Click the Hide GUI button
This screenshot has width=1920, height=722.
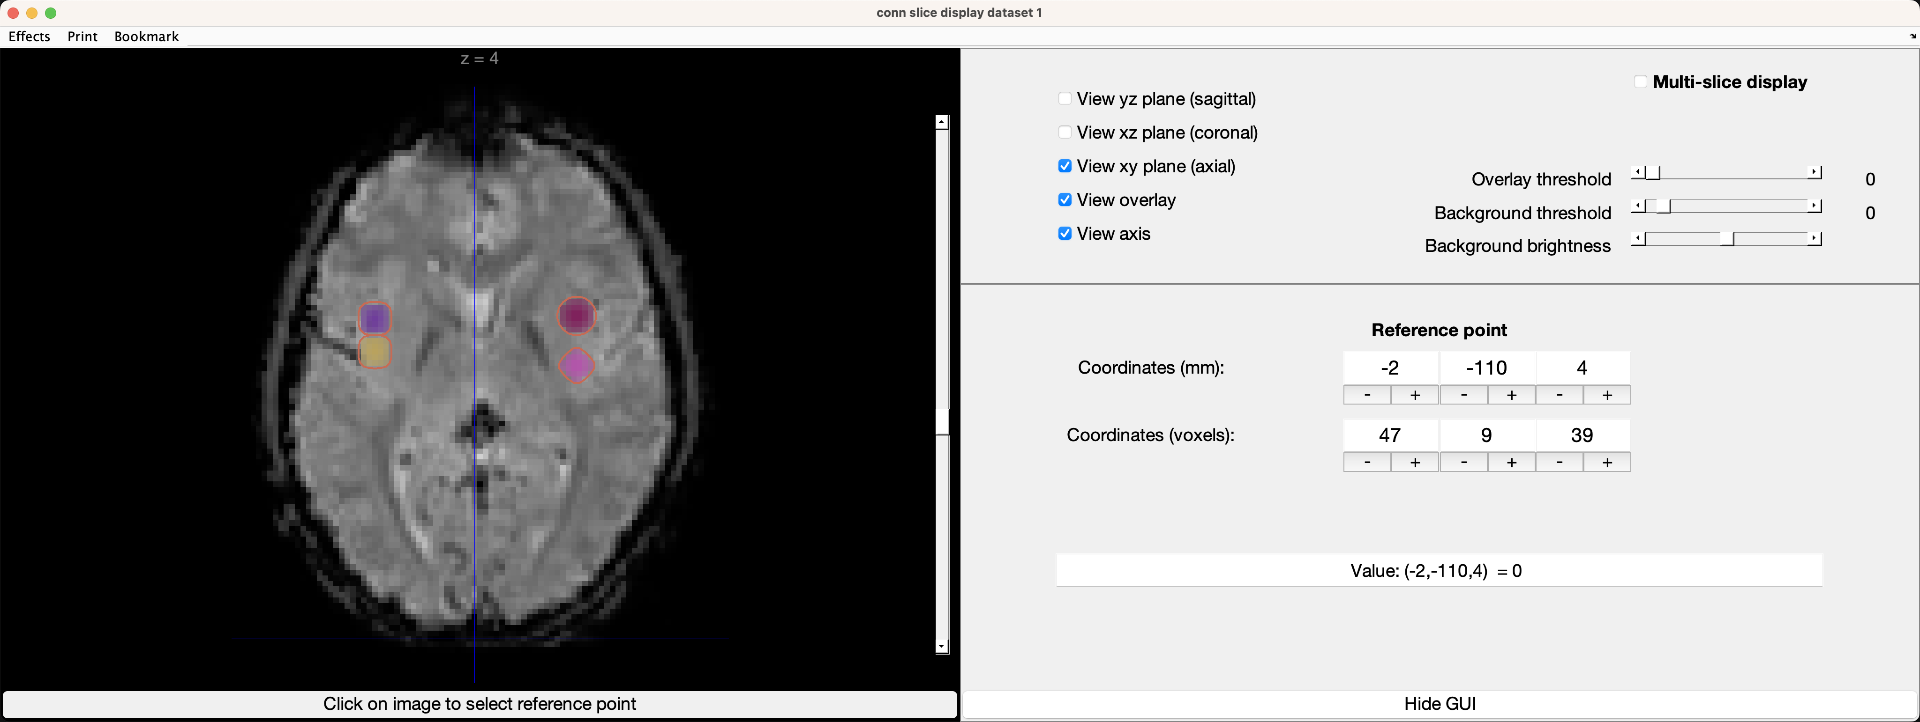1440,704
